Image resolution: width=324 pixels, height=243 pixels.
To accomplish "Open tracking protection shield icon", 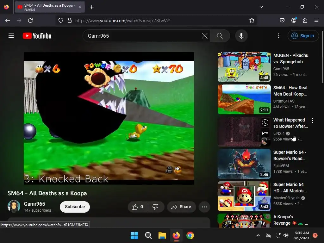I will point(60,21).
